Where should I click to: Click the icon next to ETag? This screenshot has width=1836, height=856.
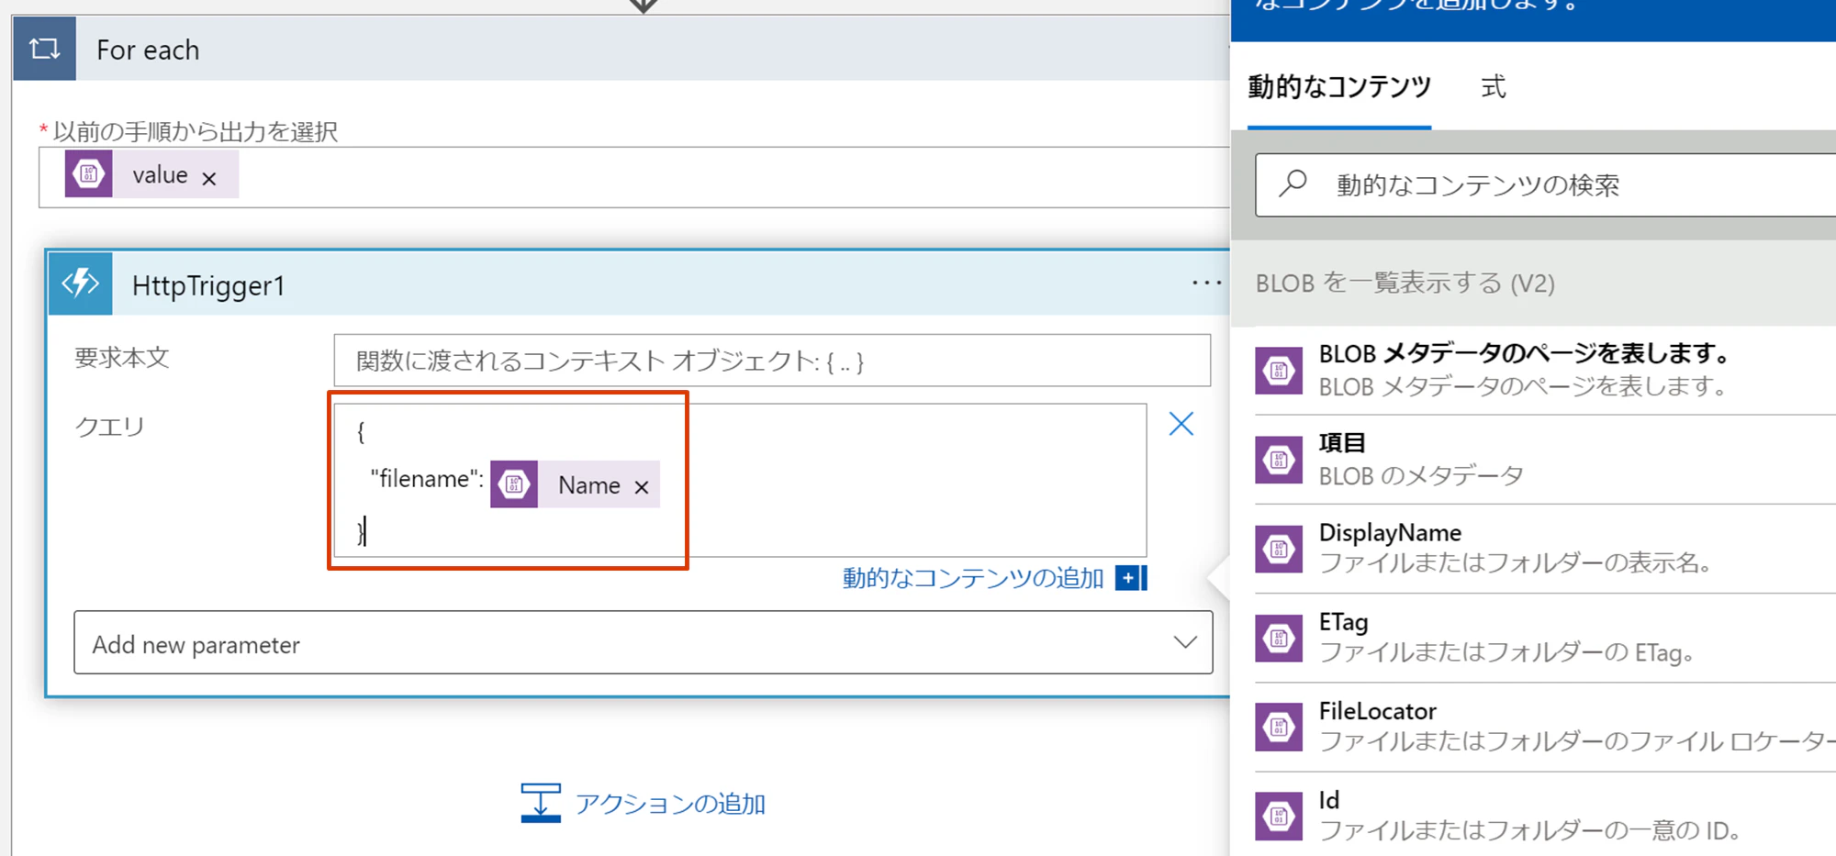pyautogui.click(x=1279, y=638)
